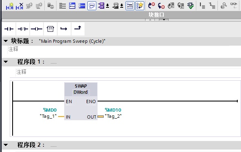Collapse 程序段 1 network
241x152 pixels.
[6, 62]
